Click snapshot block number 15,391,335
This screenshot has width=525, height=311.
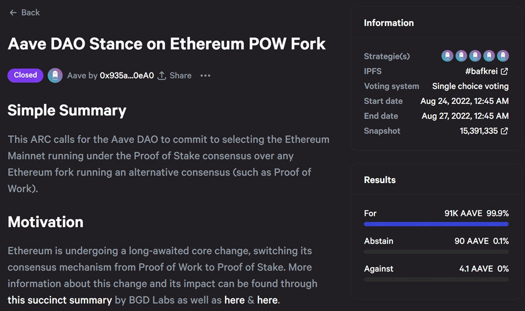click(478, 131)
